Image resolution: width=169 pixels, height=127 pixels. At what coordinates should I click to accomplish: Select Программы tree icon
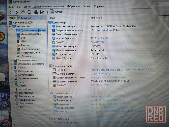16,93
